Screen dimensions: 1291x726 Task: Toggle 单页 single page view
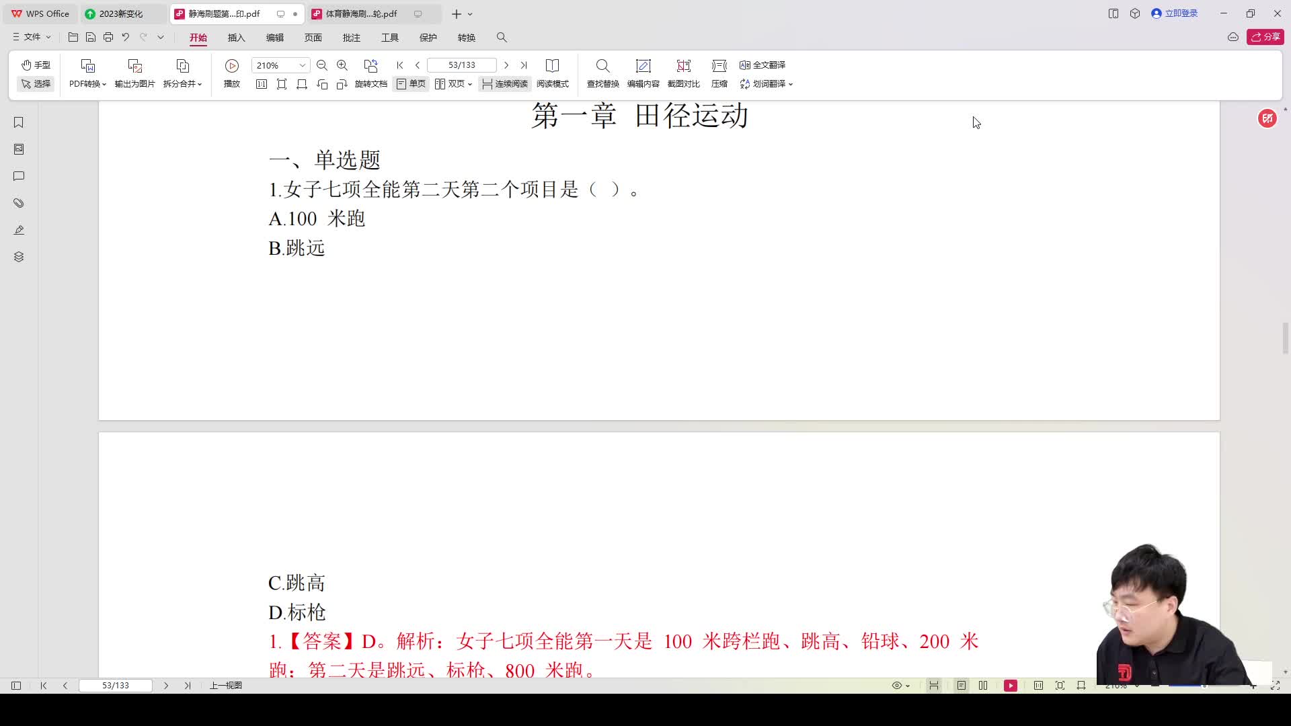(411, 84)
